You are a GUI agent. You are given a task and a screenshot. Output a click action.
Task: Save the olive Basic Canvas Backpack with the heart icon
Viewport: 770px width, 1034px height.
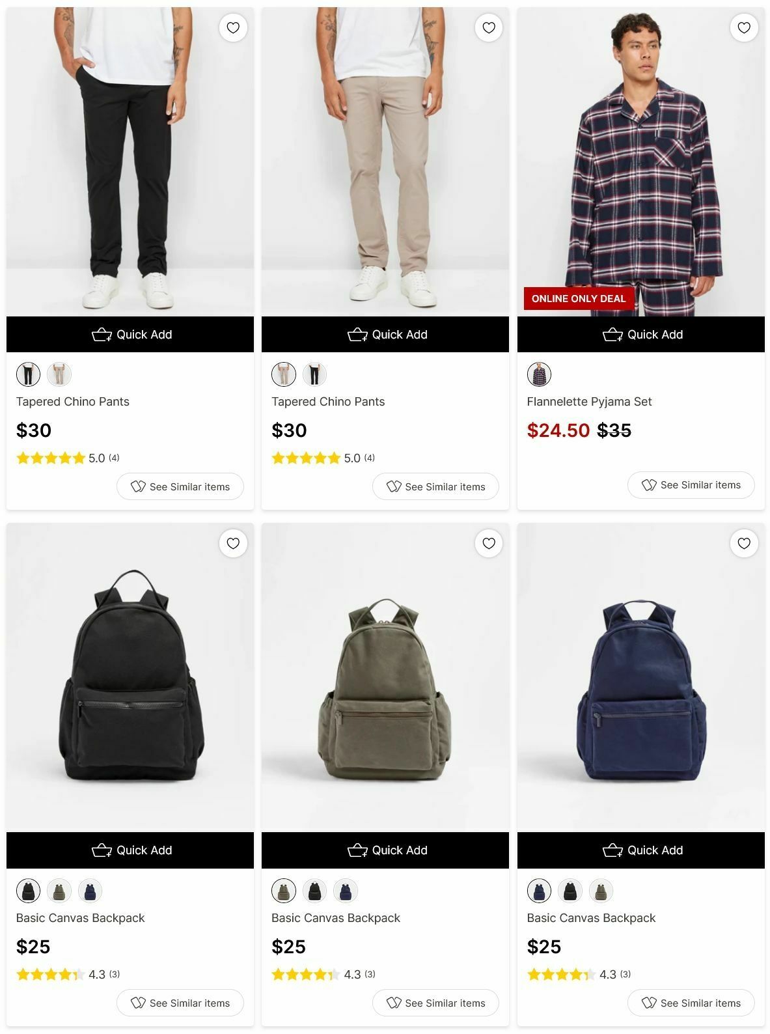point(489,544)
